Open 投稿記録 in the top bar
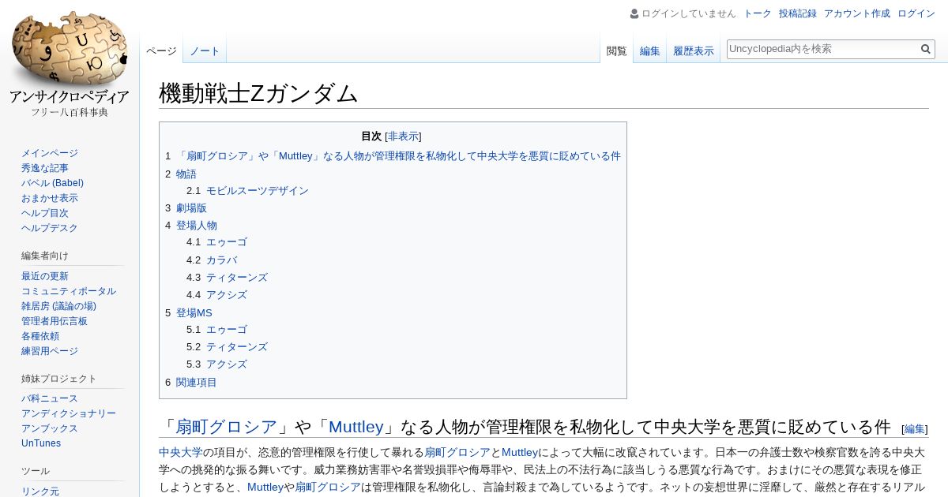This screenshot has height=497, width=948. pos(797,13)
